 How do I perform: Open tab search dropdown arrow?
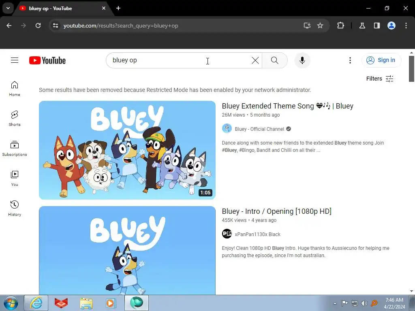(8, 8)
